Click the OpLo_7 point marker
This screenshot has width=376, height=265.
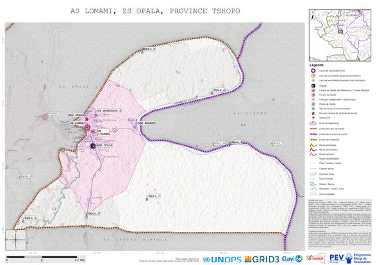(147, 199)
